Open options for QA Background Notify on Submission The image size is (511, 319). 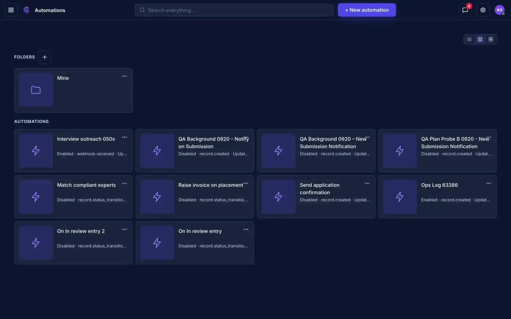(246, 137)
